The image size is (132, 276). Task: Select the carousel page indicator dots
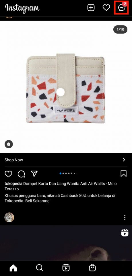(x=68, y=173)
